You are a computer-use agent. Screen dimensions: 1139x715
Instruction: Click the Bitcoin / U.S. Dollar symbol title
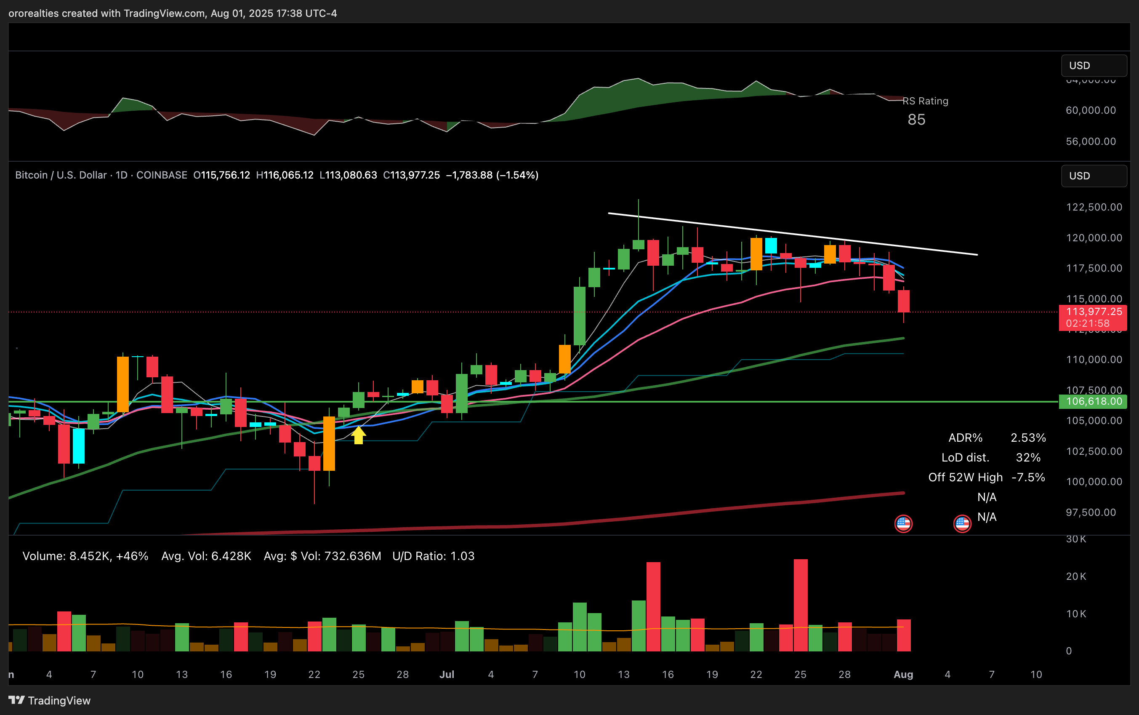[61, 175]
